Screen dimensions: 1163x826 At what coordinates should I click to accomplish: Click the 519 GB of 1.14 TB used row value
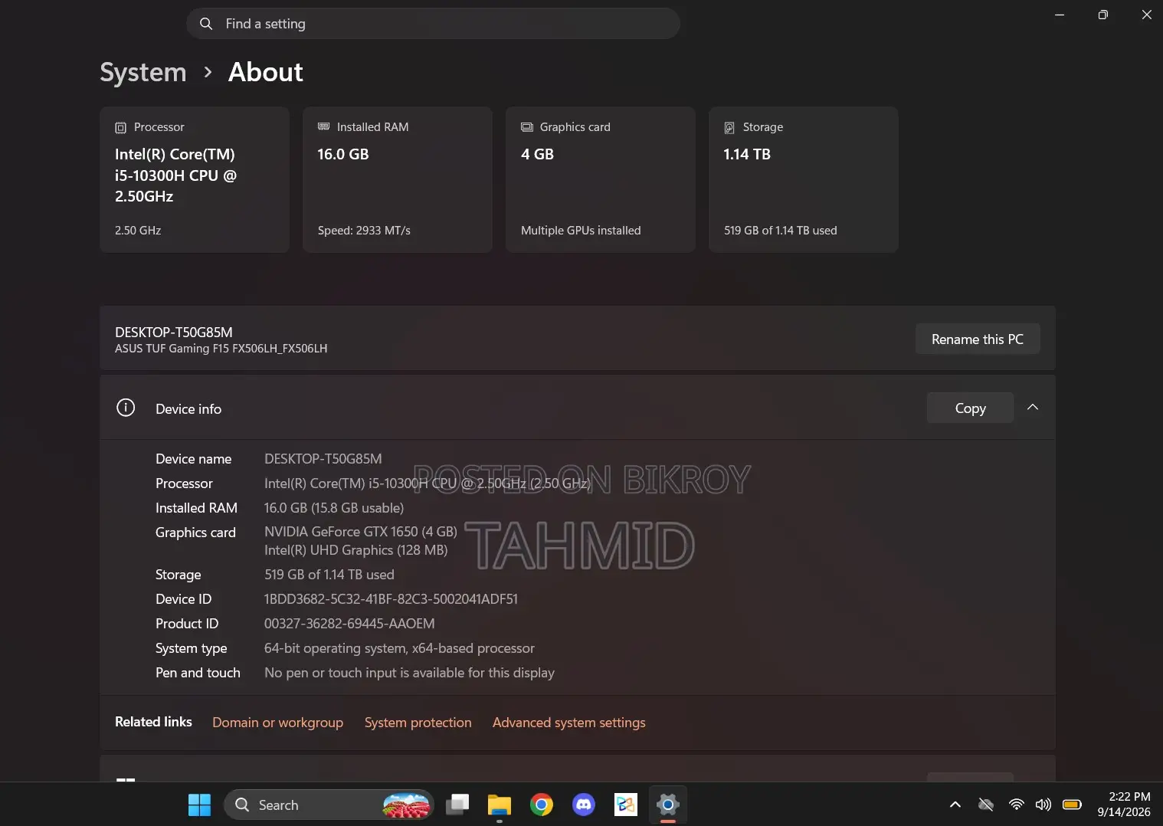[x=329, y=575]
